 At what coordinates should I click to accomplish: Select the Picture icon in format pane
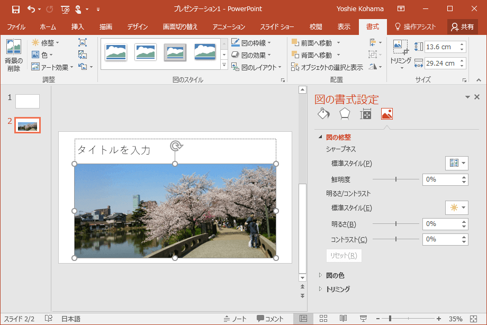click(387, 114)
